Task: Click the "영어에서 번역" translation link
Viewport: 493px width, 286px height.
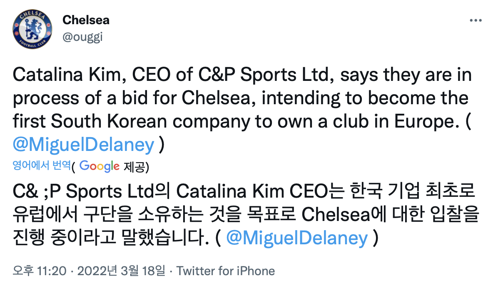Action: point(41,166)
